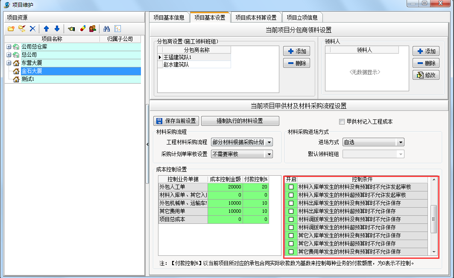Click the two-people users toolbar icon
This screenshot has width=454, height=278.
92,29
